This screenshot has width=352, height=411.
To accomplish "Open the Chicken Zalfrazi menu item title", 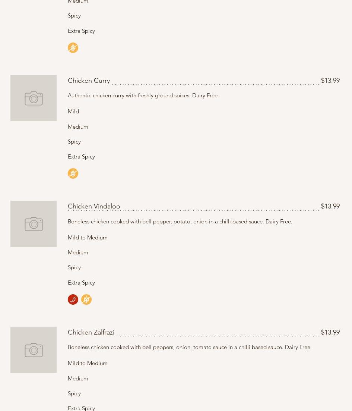I will pos(91,332).
